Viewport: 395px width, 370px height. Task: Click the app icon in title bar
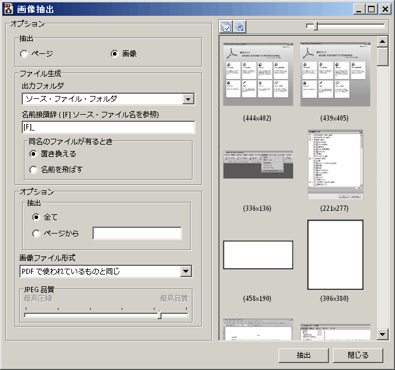point(8,9)
